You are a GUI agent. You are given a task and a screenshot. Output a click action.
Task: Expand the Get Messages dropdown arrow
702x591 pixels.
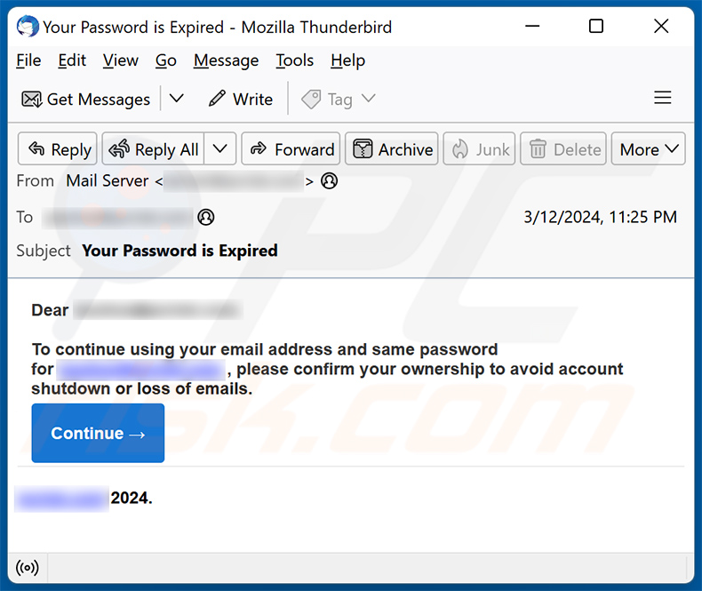(x=177, y=99)
